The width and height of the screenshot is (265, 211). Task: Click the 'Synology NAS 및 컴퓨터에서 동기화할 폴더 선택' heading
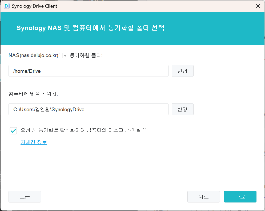coord(90,28)
